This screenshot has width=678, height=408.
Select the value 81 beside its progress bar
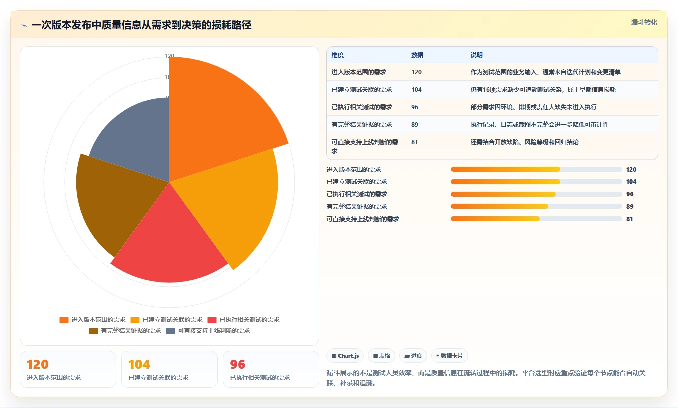[630, 219]
